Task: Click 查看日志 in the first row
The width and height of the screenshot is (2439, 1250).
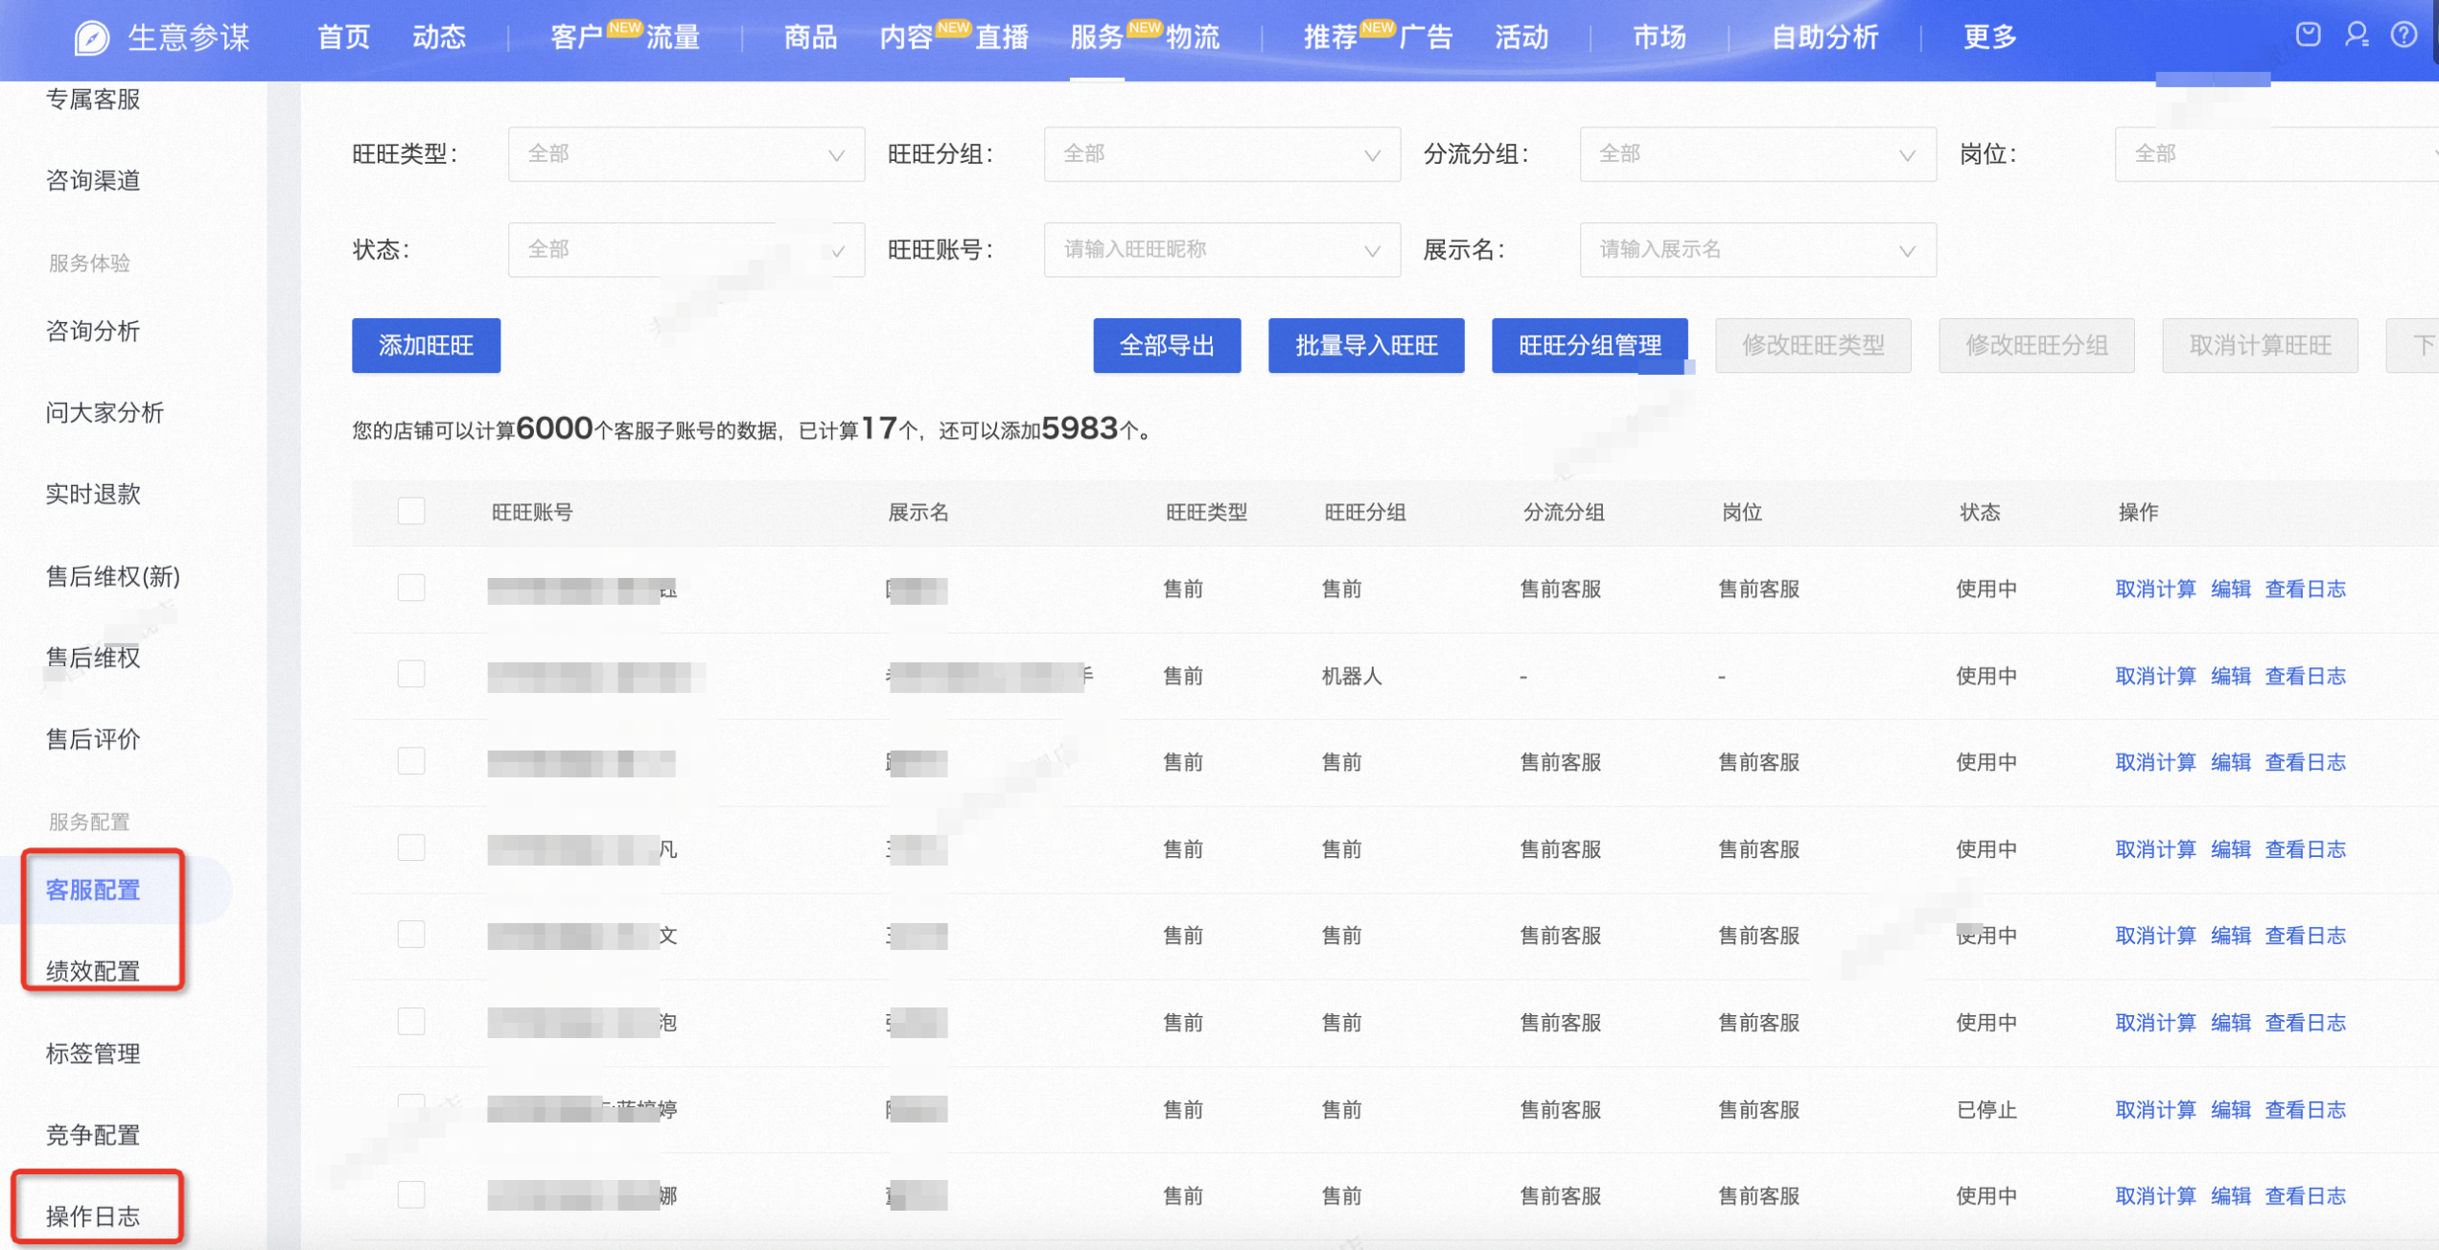Action: coord(2305,589)
